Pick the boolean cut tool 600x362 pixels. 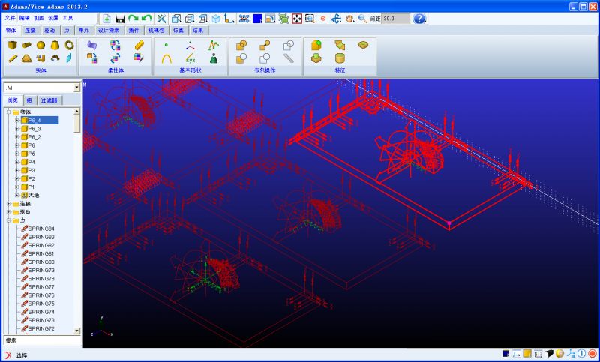coord(241,58)
